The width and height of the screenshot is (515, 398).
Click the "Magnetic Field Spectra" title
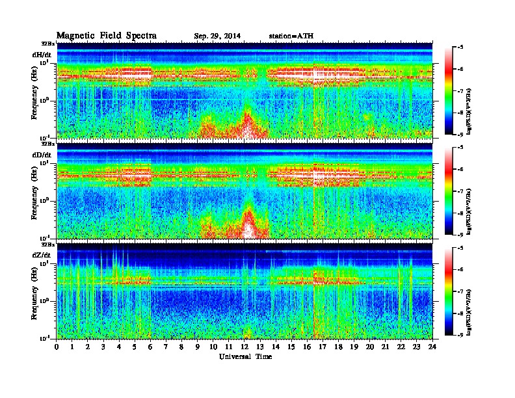coord(107,36)
